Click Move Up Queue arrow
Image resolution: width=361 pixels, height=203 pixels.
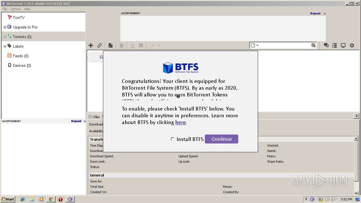153,45
